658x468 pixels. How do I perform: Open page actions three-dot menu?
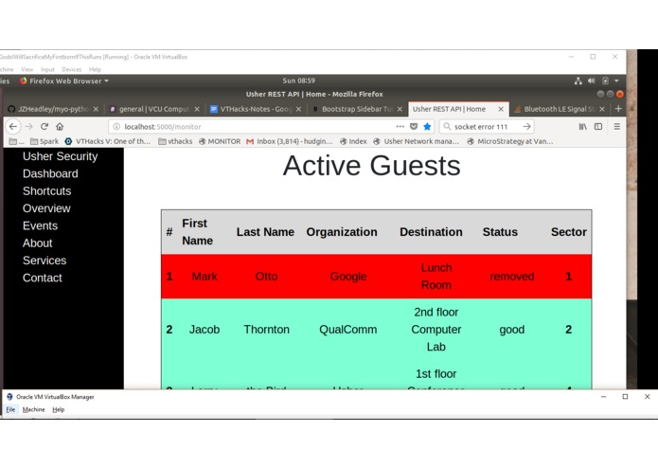(400, 126)
